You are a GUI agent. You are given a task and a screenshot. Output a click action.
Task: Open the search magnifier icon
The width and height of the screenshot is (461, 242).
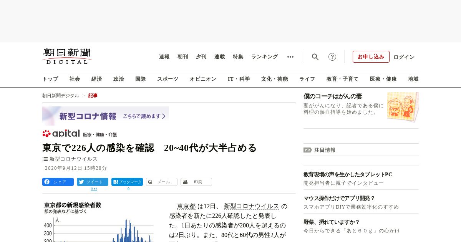[315, 57]
